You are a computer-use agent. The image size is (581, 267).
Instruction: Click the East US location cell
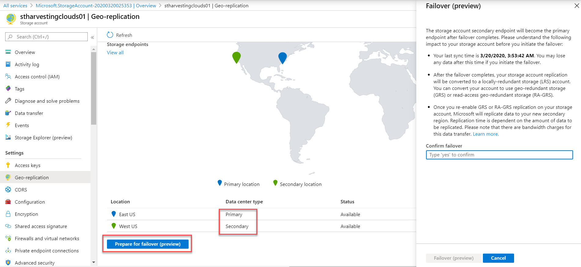127,214
